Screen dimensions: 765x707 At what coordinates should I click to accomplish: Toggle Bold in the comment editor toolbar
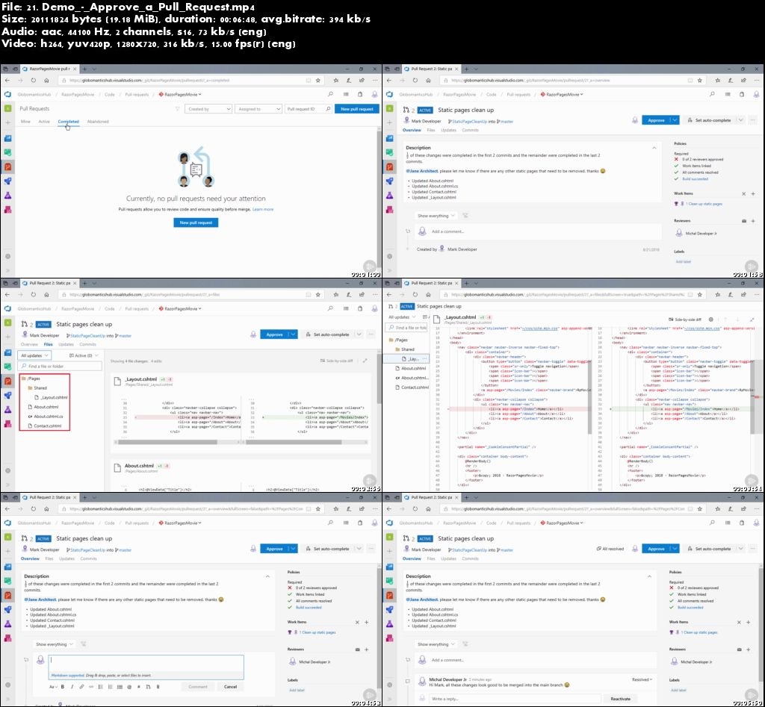[x=63, y=687]
